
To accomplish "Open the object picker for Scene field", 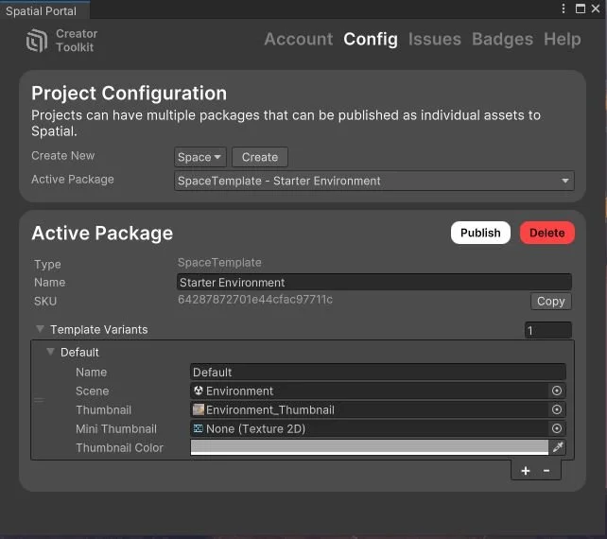I will click(557, 391).
